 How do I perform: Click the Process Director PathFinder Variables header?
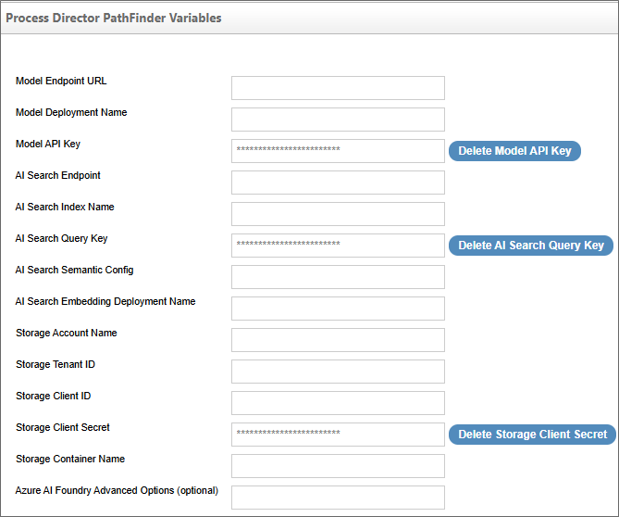[114, 18]
